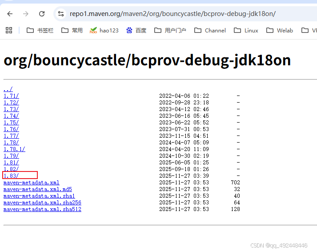
Task: Open the 1.81/ version directory
Action: [11, 162]
